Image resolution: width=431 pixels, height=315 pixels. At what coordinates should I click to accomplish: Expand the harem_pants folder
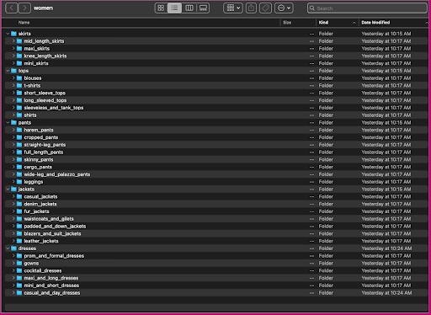point(13,130)
